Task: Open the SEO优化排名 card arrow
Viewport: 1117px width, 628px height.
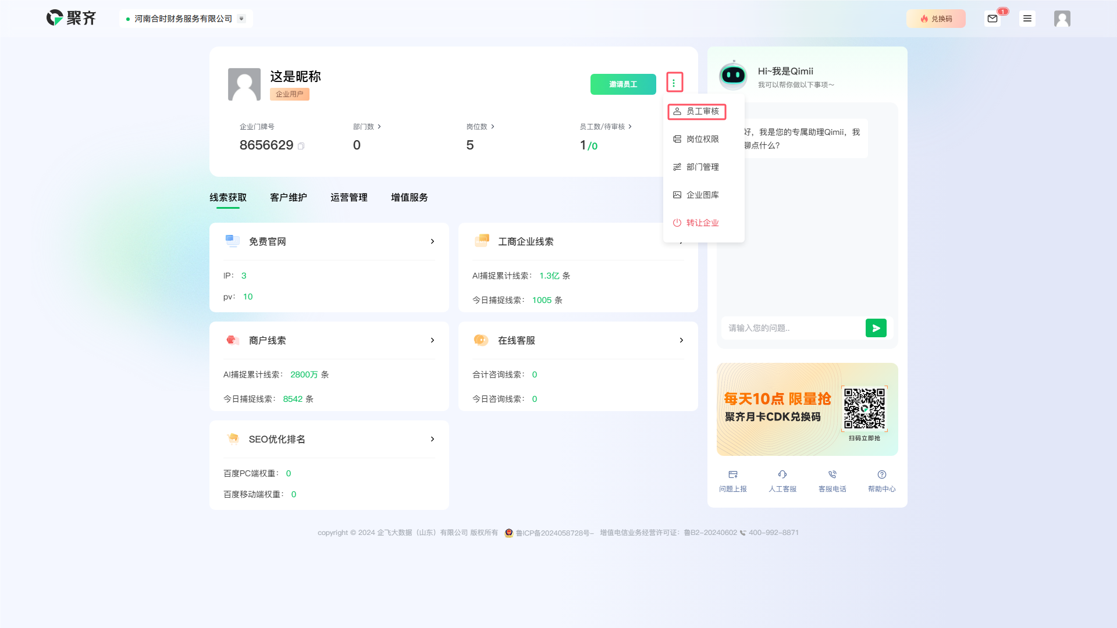Action: click(x=432, y=439)
